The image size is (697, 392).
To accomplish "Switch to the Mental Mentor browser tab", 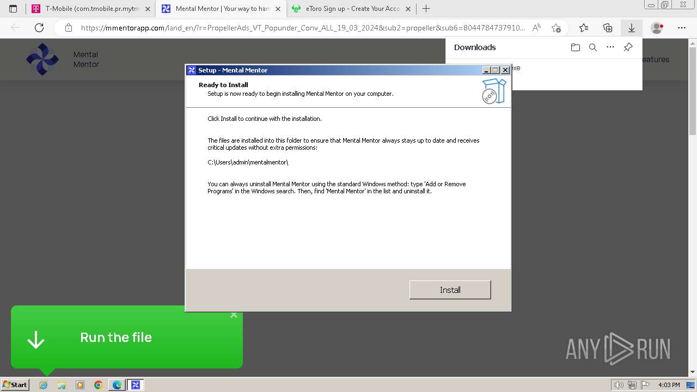I will tap(221, 9).
